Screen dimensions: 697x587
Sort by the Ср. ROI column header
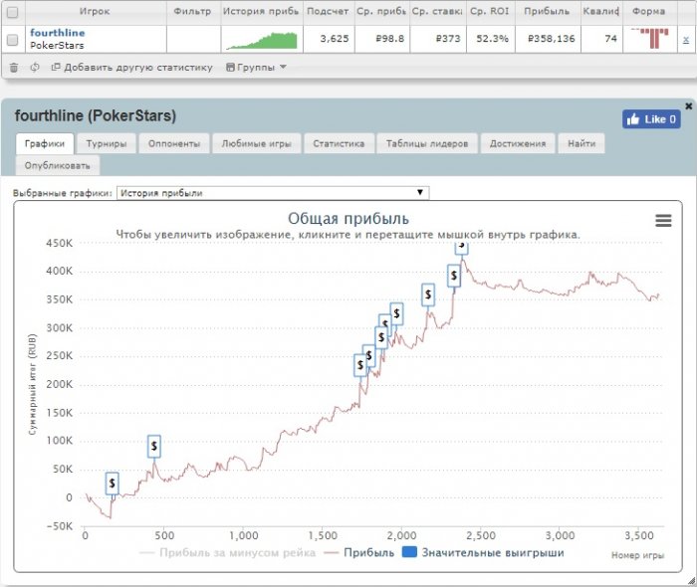(490, 12)
